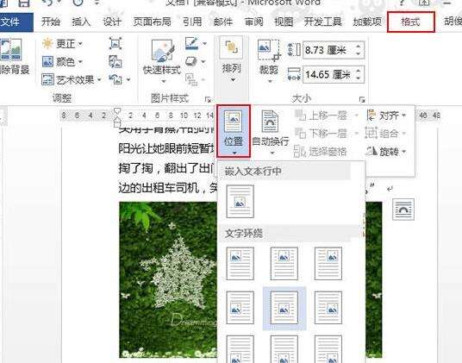Open the 格式 ribbon tab

[x=411, y=22]
